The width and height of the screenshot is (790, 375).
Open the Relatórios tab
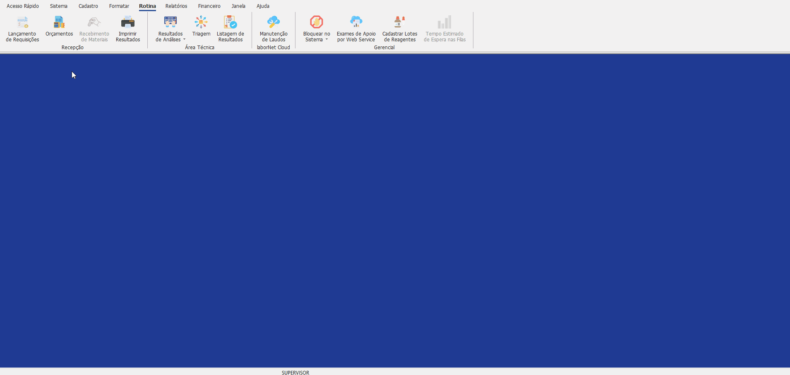coord(176,6)
